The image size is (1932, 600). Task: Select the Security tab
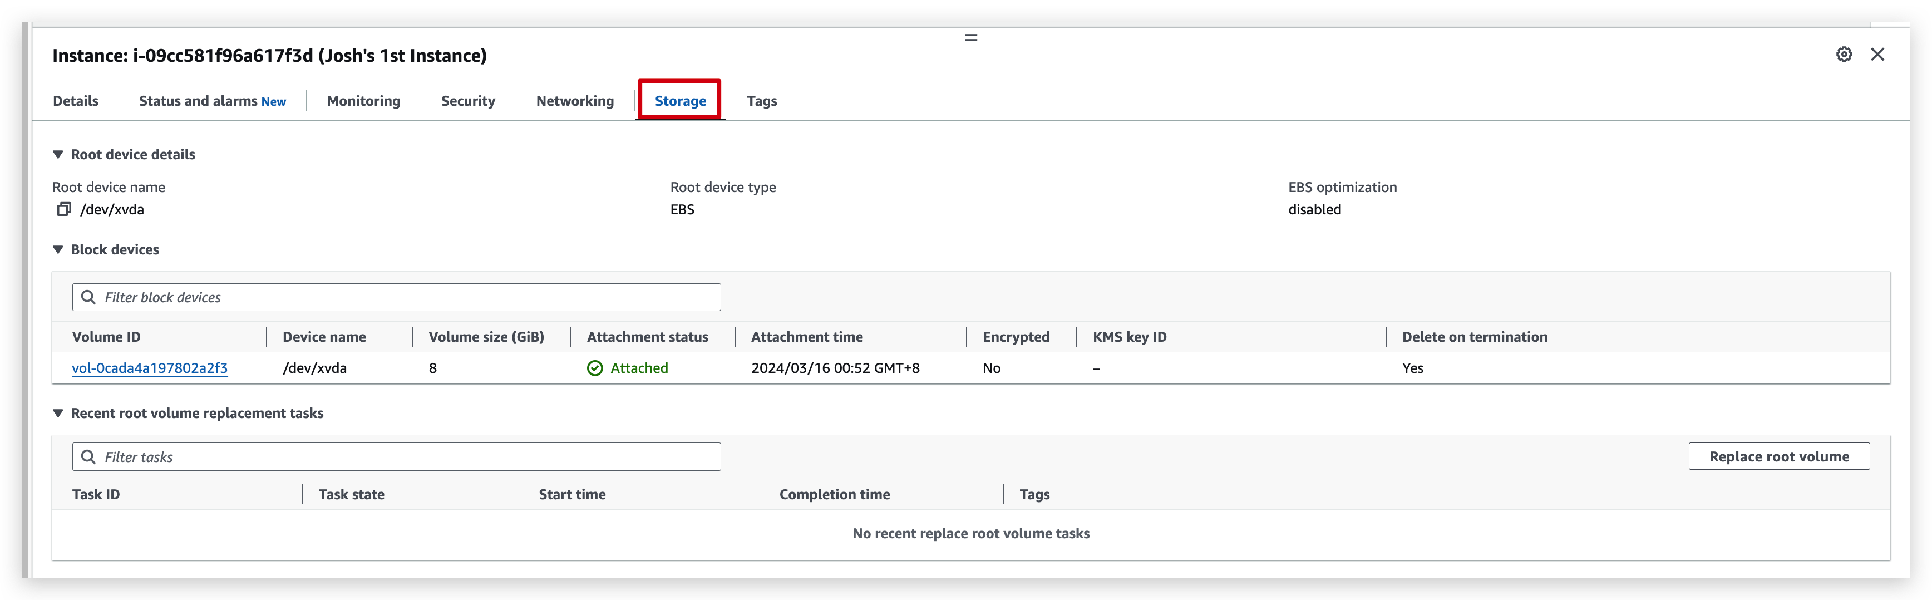tap(468, 101)
